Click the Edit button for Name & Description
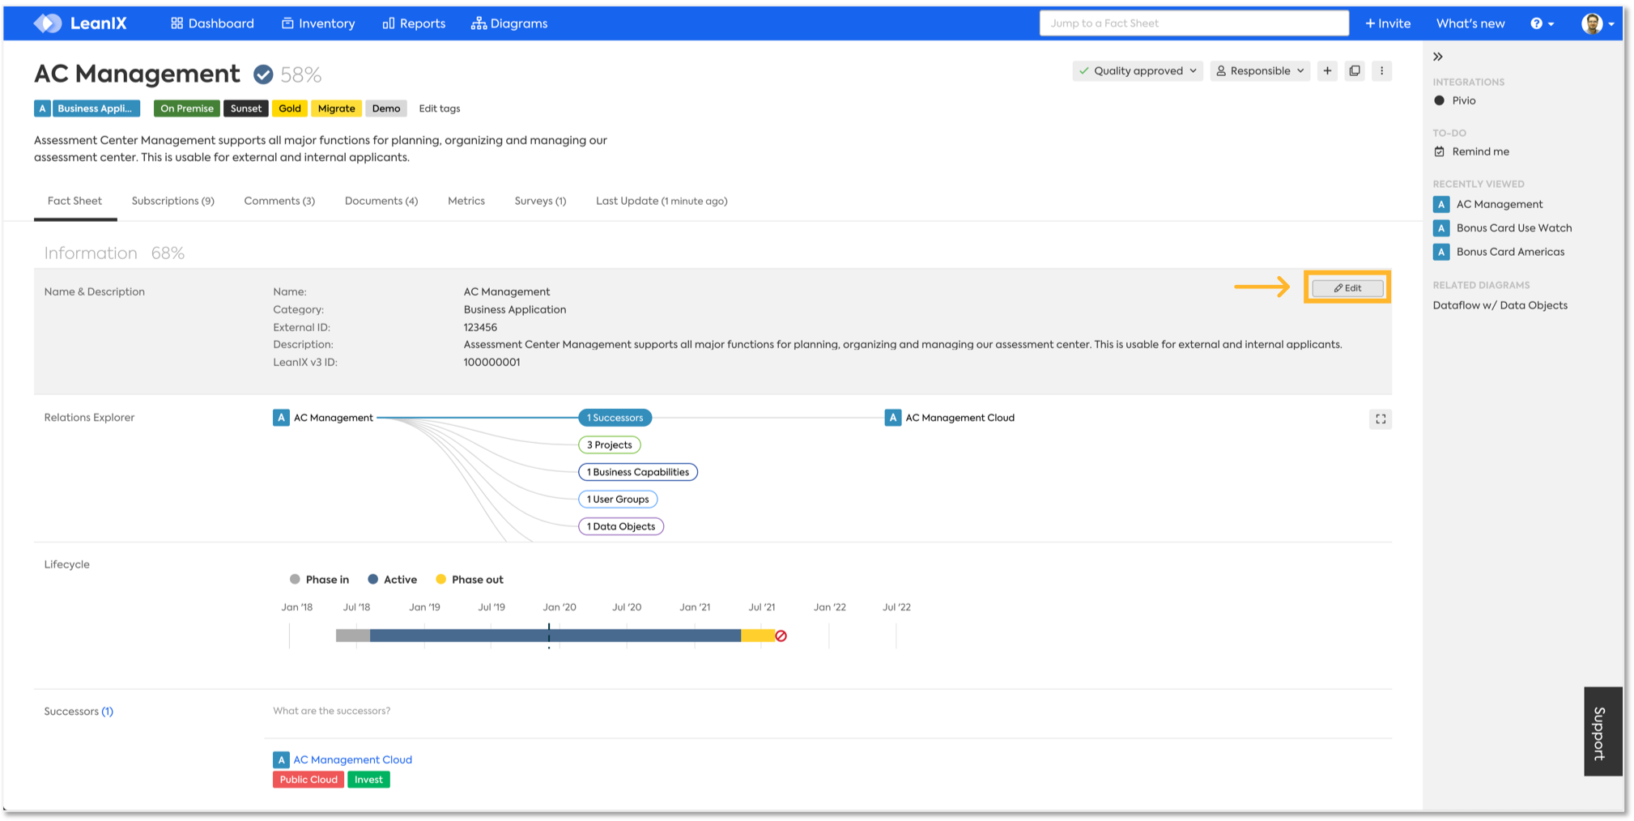 (1347, 287)
